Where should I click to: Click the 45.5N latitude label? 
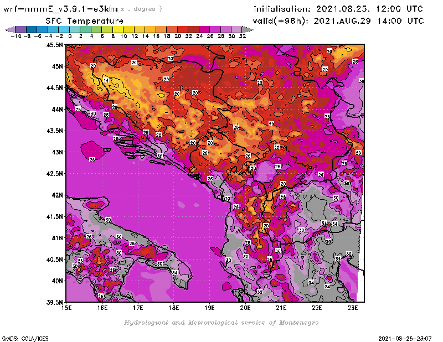tap(54, 45)
